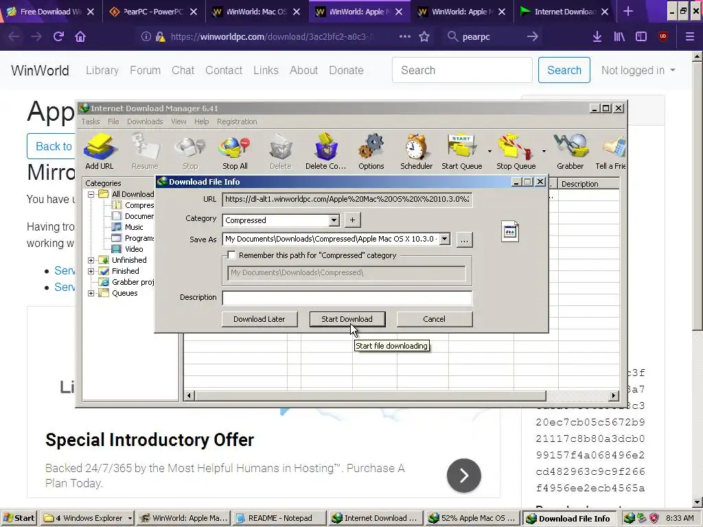The width and height of the screenshot is (703, 527).
Task: Open the Donate link on WinWorld
Action: (x=346, y=71)
